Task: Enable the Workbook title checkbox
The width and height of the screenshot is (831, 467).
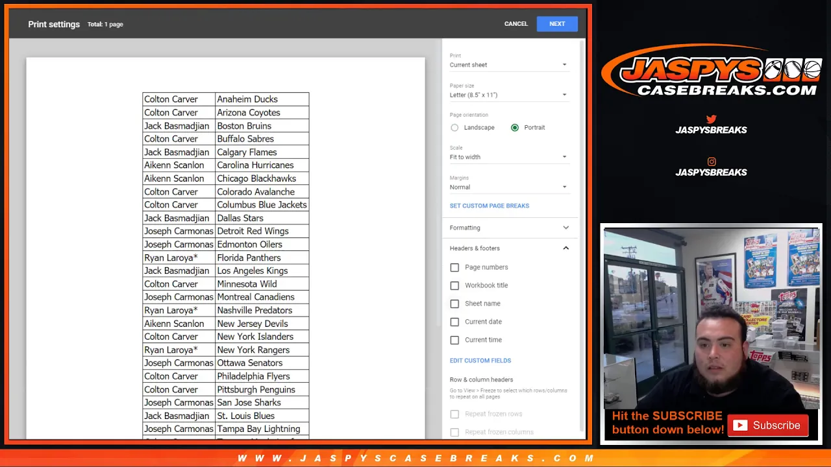Action: pos(454,285)
